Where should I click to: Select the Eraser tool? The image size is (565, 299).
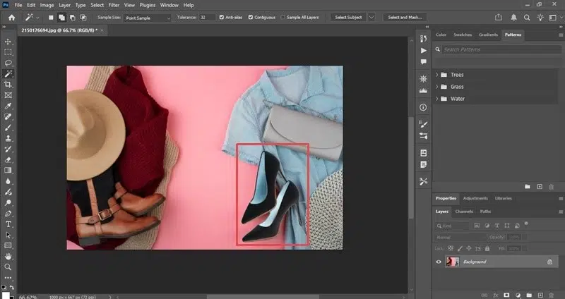click(8, 160)
